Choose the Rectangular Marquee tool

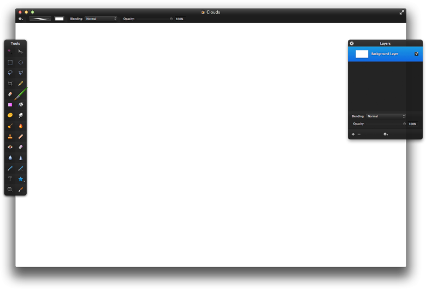(10, 62)
